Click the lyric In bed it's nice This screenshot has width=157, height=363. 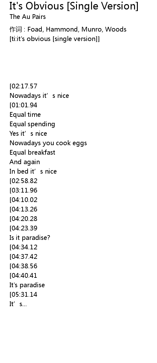(33, 171)
